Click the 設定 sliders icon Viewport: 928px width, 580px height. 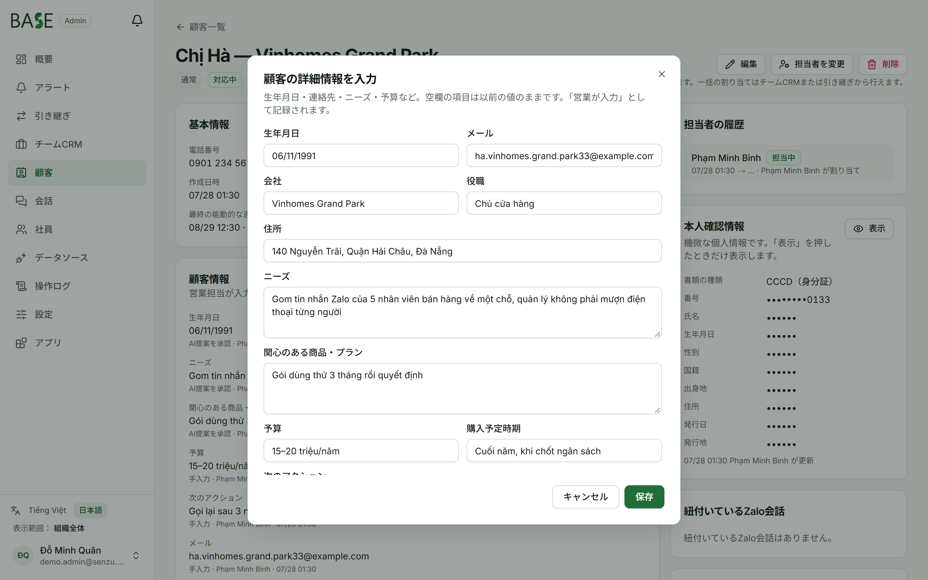point(21,314)
